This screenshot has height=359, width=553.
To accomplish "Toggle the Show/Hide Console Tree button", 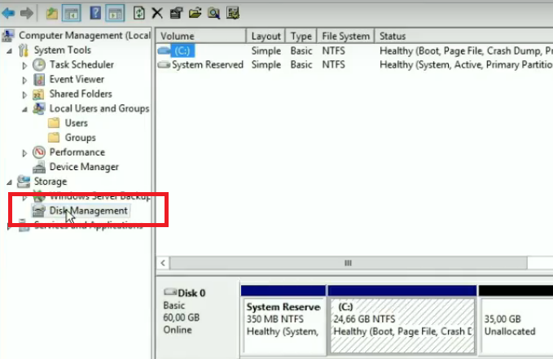I will tap(70, 13).
